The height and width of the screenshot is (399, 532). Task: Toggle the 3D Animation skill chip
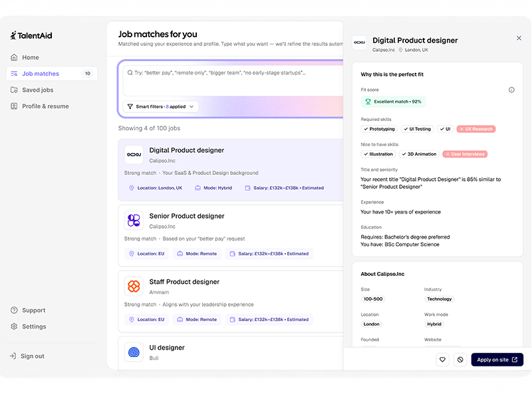pos(419,154)
